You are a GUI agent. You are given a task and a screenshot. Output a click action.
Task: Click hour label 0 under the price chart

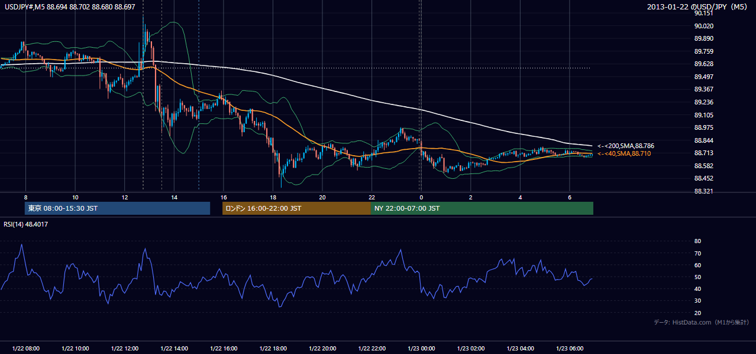coord(421,197)
